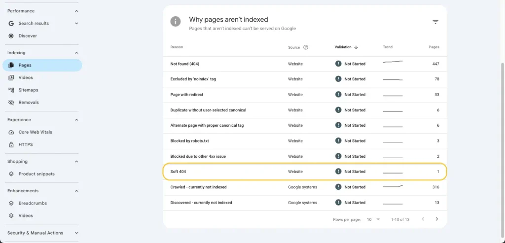Open the Not found (404) reason

[184, 64]
